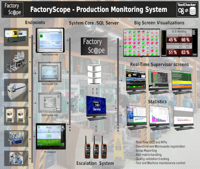Click the Tool and Machine maintenance control bullet

click(160, 163)
